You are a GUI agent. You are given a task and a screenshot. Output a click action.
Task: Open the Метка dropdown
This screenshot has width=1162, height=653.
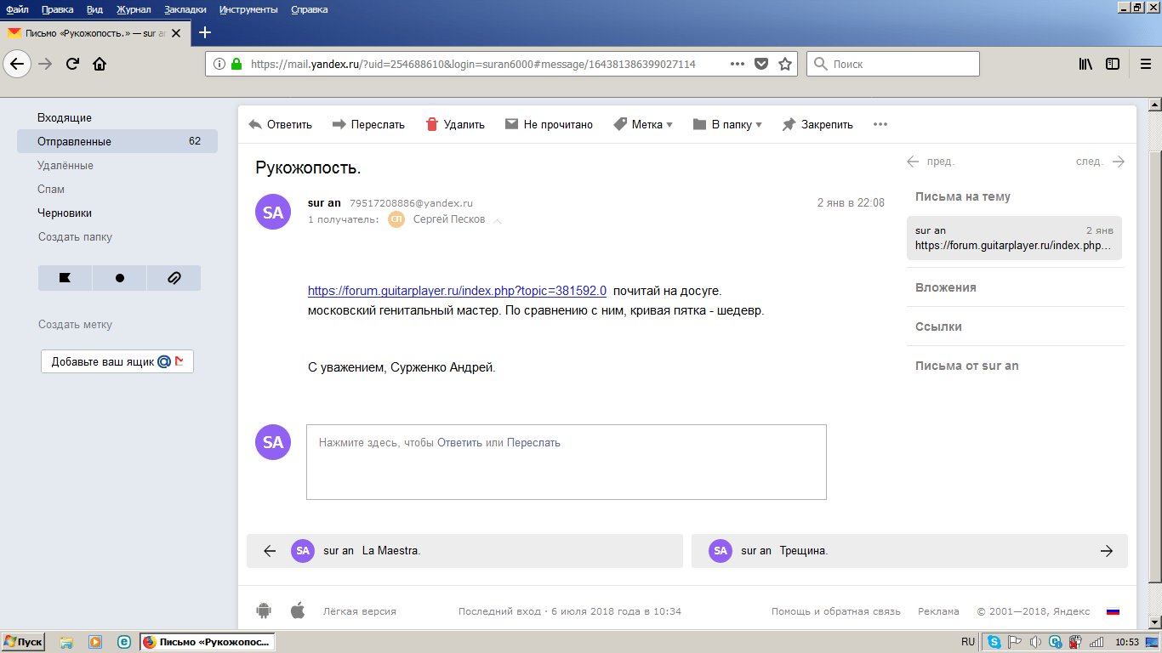642,124
